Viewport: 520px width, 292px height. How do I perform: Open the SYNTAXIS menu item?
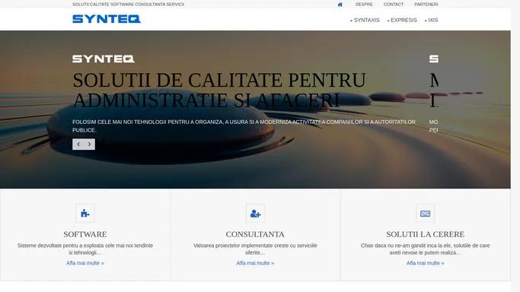(x=366, y=21)
